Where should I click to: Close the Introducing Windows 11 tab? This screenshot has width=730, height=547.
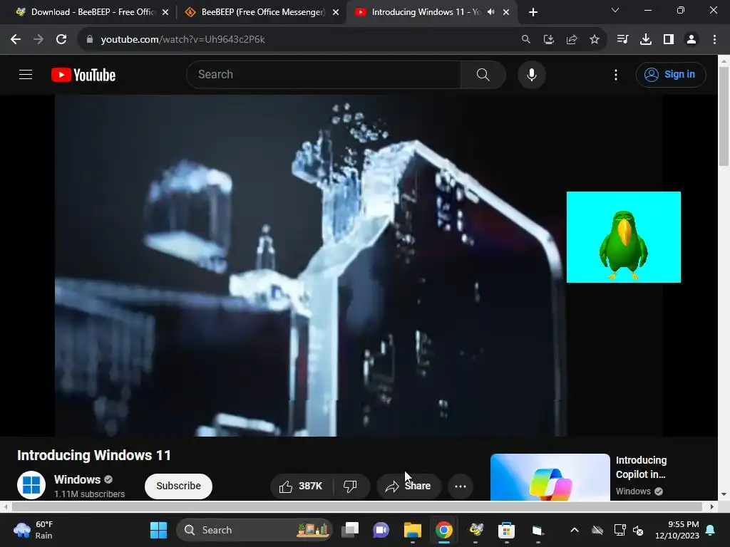click(x=506, y=12)
